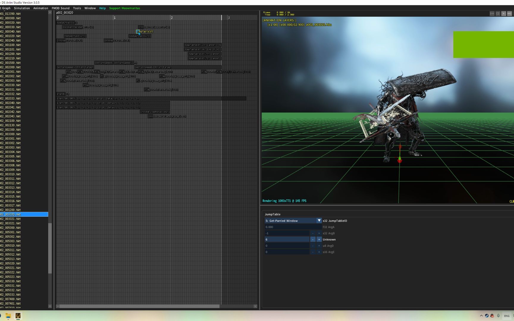Screen dimensions: 514x321
Task: Select the JumpTable 86: End If event
Action: [203, 49]
